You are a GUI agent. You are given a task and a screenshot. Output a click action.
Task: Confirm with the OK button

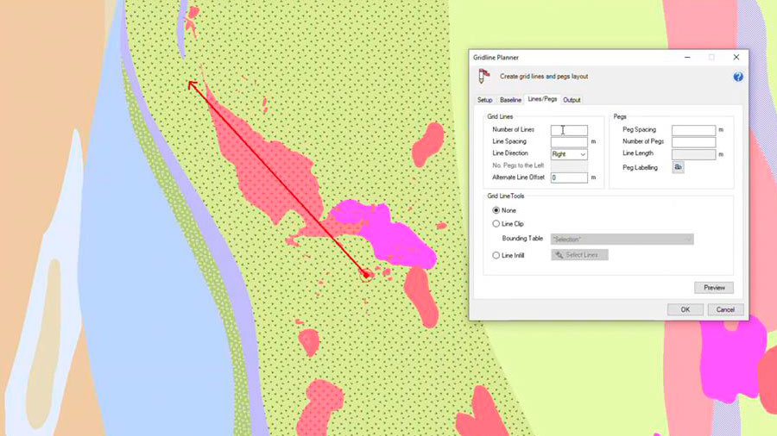[685, 309]
